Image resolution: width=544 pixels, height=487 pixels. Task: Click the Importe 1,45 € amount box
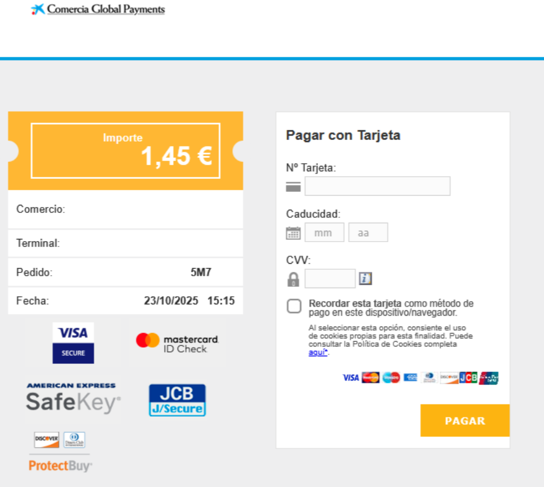(x=125, y=150)
